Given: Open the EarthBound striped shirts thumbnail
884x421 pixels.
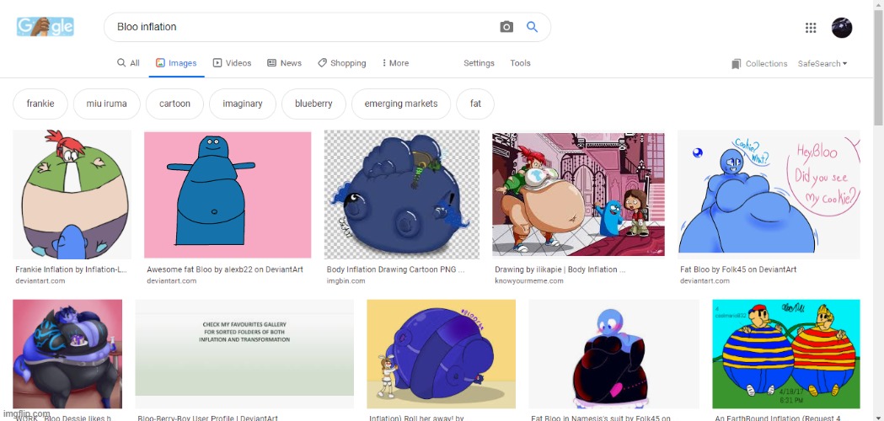Looking at the screenshot, I should coord(786,354).
